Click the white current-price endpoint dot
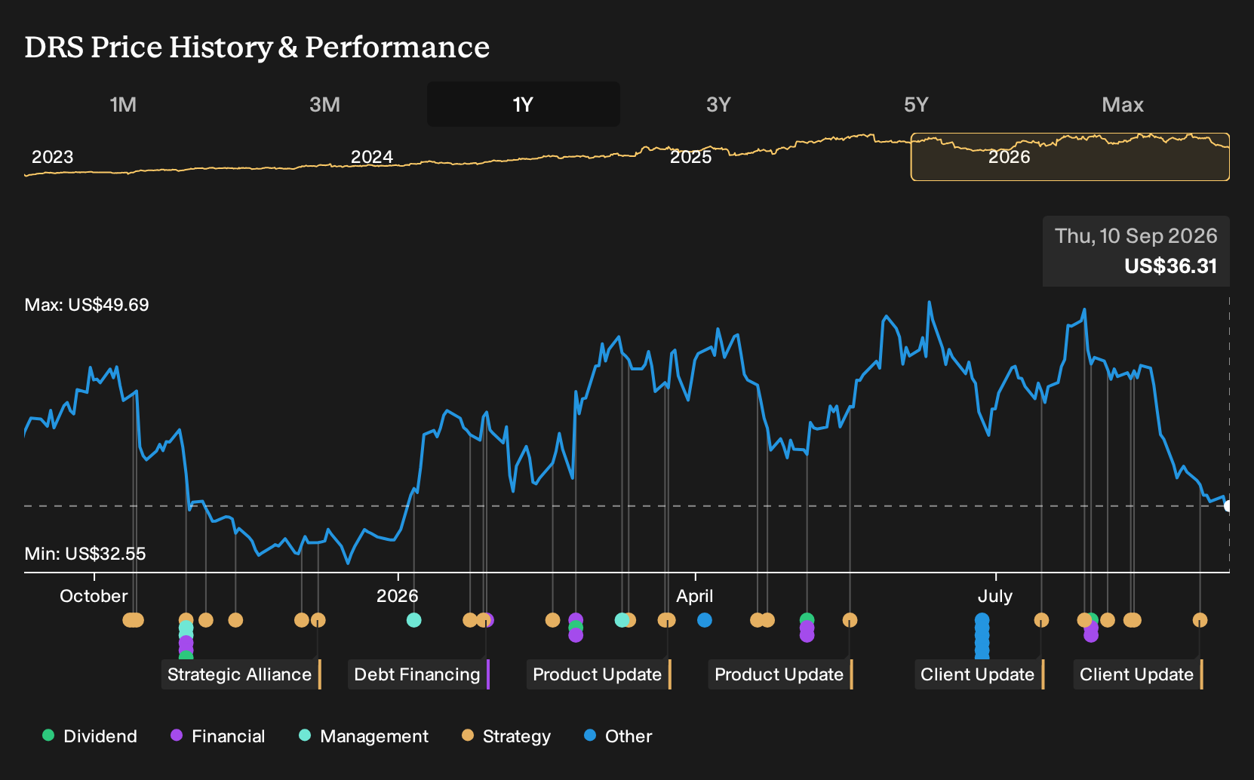 [1228, 506]
